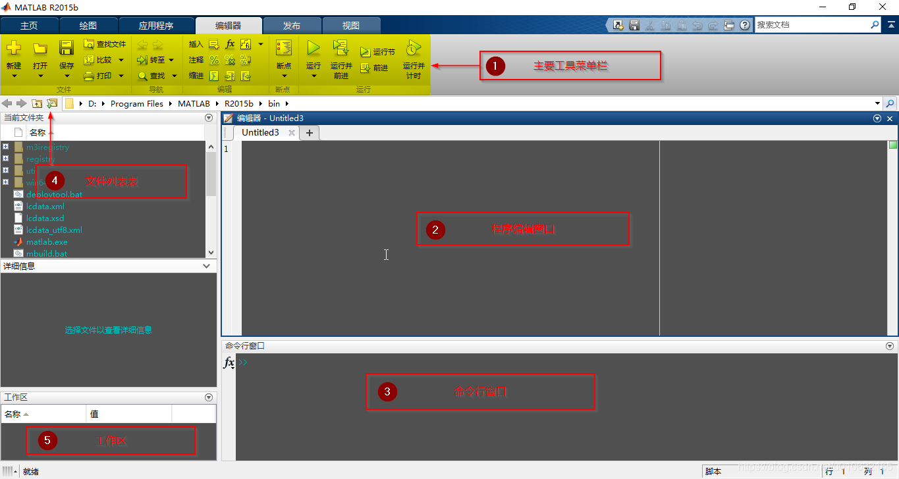Switch to the Apps (应用程序) tab
This screenshot has width=899, height=479.
[x=156, y=26]
